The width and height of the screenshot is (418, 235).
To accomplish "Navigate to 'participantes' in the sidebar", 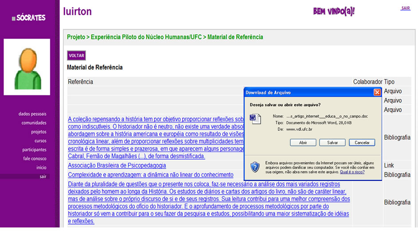I will pyautogui.click(x=35, y=149).
